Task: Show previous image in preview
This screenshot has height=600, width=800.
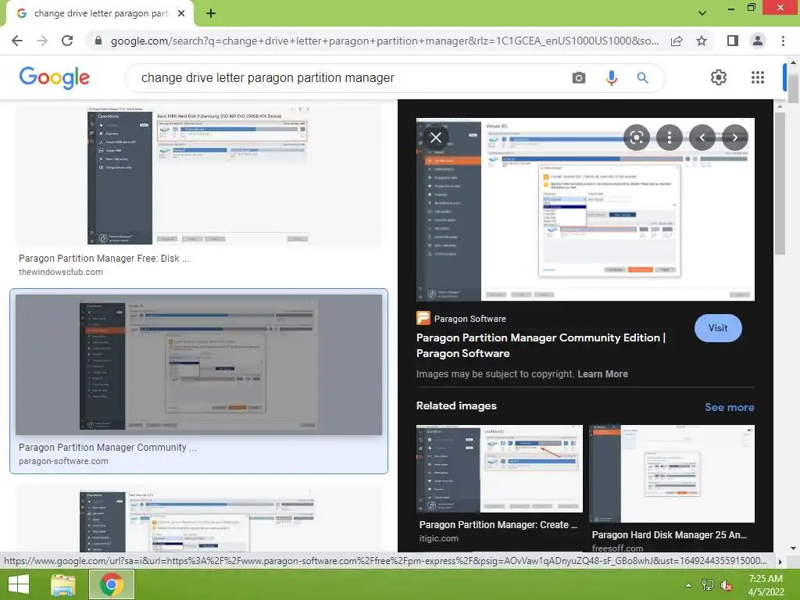Action: 702,137
